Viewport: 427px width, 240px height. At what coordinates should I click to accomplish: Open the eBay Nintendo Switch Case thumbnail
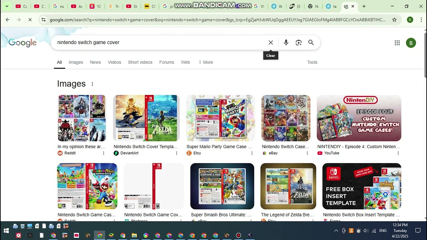[x=286, y=118]
